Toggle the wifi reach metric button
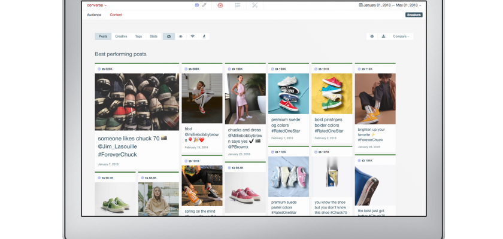 pos(192,36)
